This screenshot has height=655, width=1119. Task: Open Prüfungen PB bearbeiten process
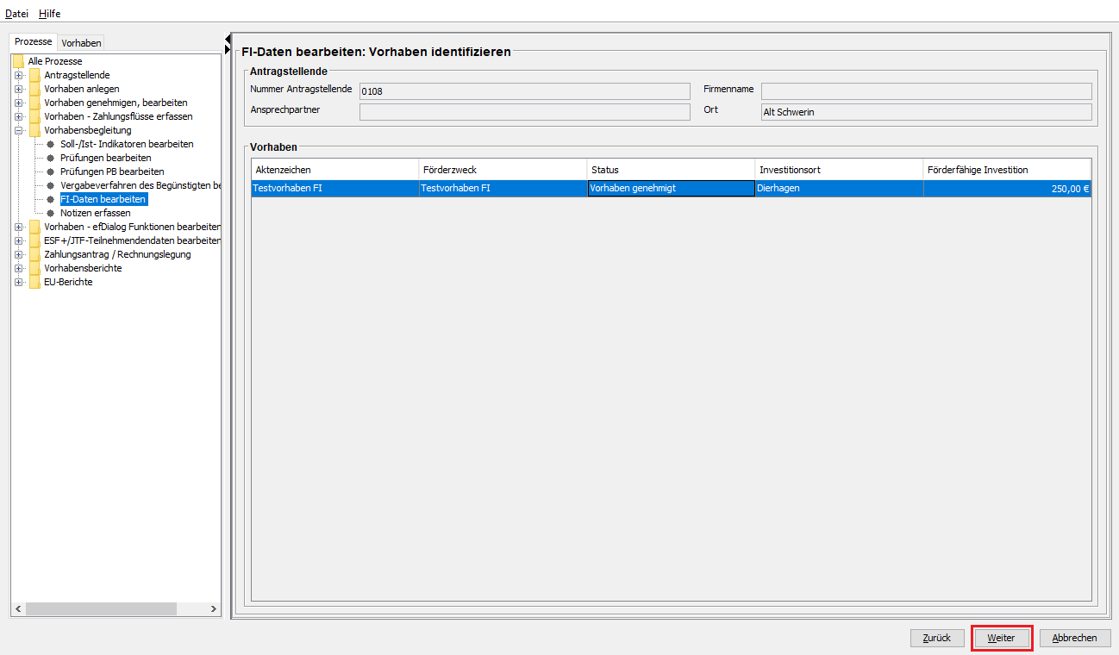pos(112,172)
